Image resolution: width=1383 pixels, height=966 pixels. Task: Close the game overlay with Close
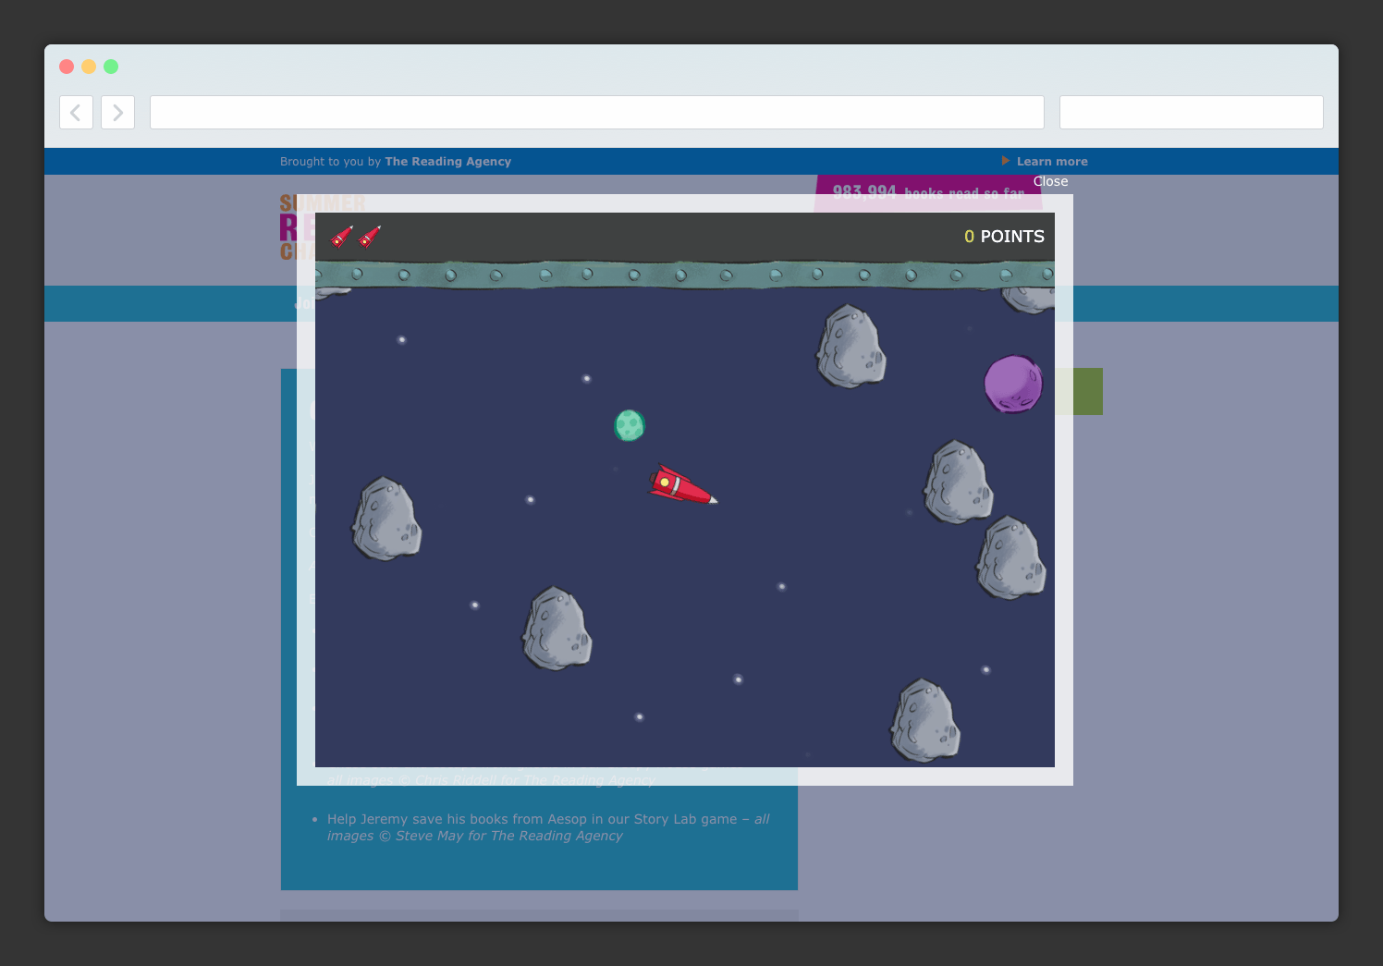1050,182
